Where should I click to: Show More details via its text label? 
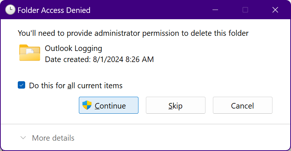(x=53, y=138)
